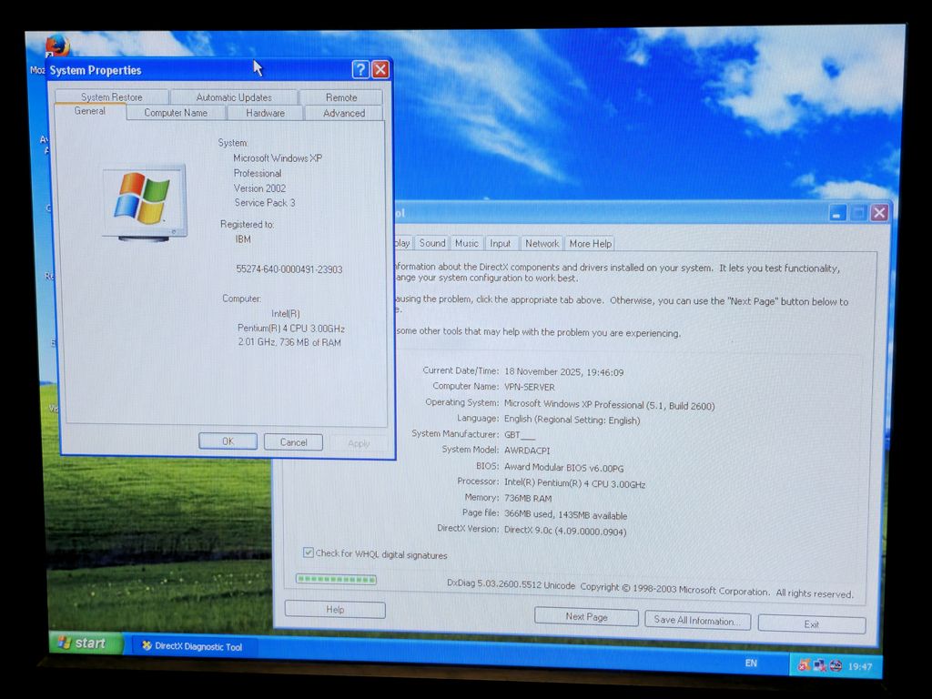The height and width of the screenshot is (699, 932).
Task: Click the Next Page button
Action: [x=586, y=617]
